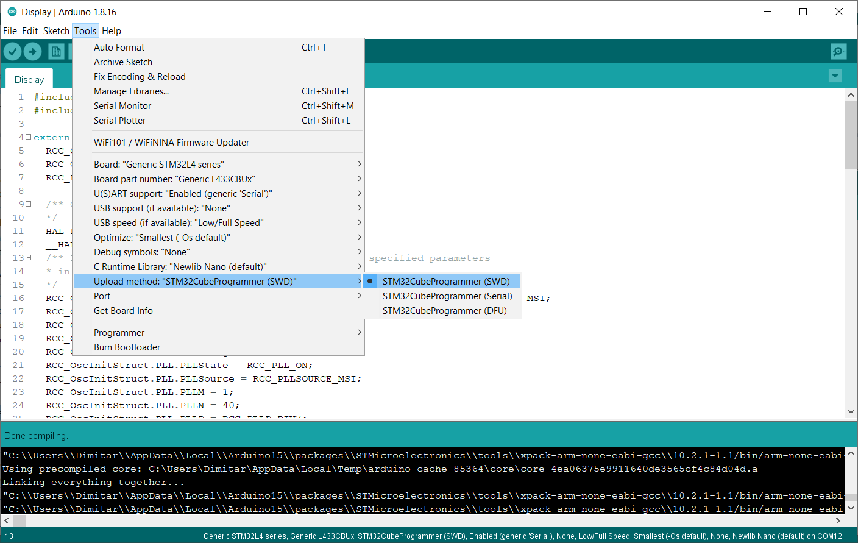Expand the Optimize submenu
The image size is (858, 543).
point(219,238)
